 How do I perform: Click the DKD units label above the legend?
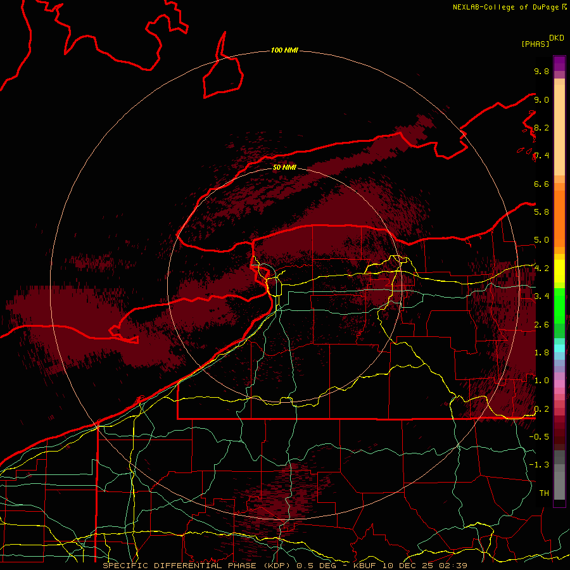pyautogui.click(x=557, y=38)
